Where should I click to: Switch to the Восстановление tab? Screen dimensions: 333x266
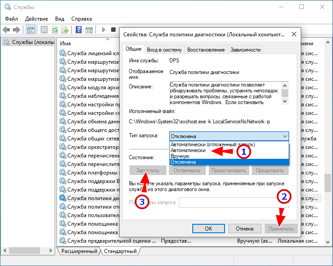pos(206,50)
